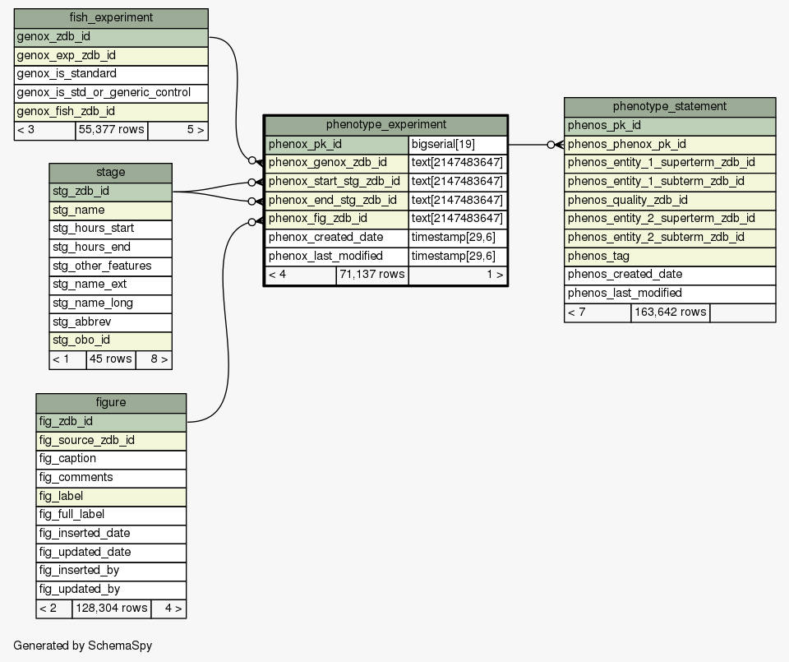Screen dimensions: 789x662
Task: Click the phenox_genox_zdb_id relationship connector circle
Action: (x=253, y=162)
